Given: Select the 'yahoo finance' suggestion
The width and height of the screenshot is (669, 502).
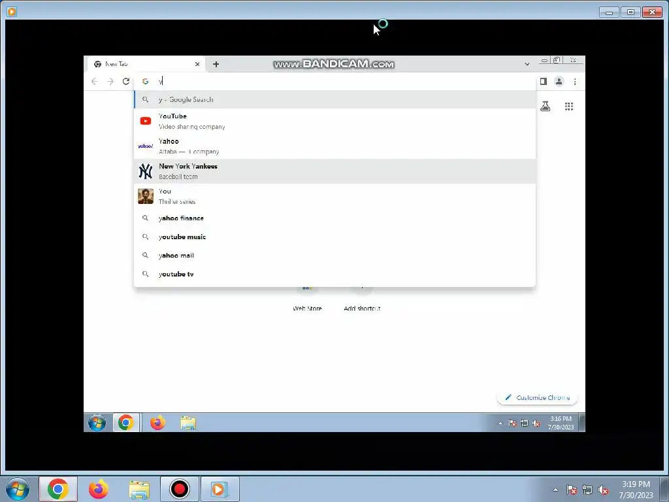Looking at the screenshot, I should (335, 218).
